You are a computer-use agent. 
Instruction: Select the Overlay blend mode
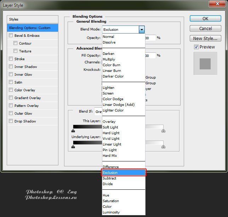[x=109, y=122]
